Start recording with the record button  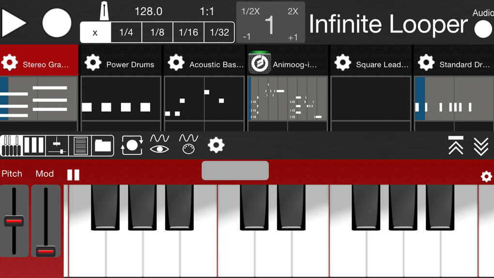57,23
